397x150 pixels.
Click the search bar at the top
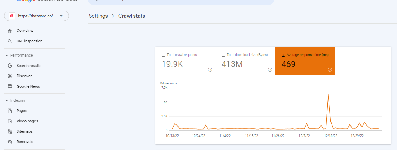pos(181,2)
